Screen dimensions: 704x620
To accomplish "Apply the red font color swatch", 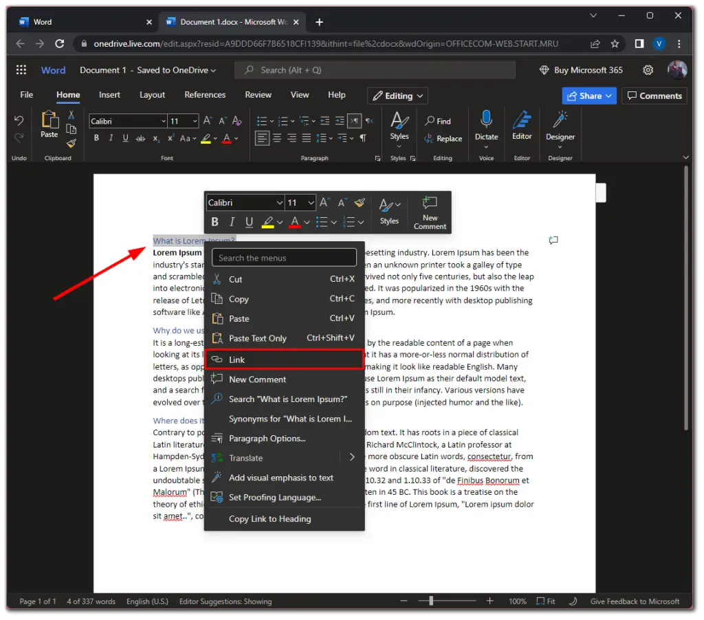I will pos(226,137).
